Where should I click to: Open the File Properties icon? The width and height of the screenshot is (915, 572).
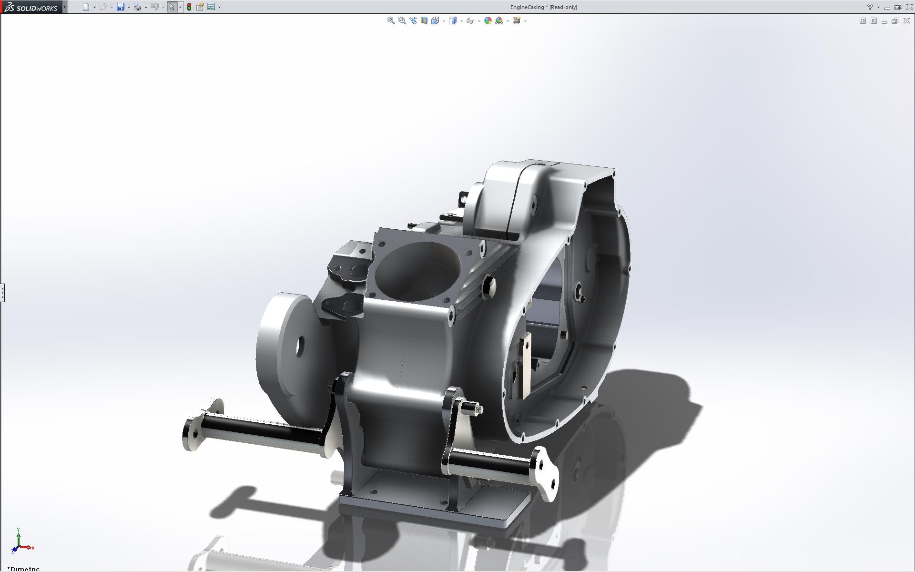[200, 7]
